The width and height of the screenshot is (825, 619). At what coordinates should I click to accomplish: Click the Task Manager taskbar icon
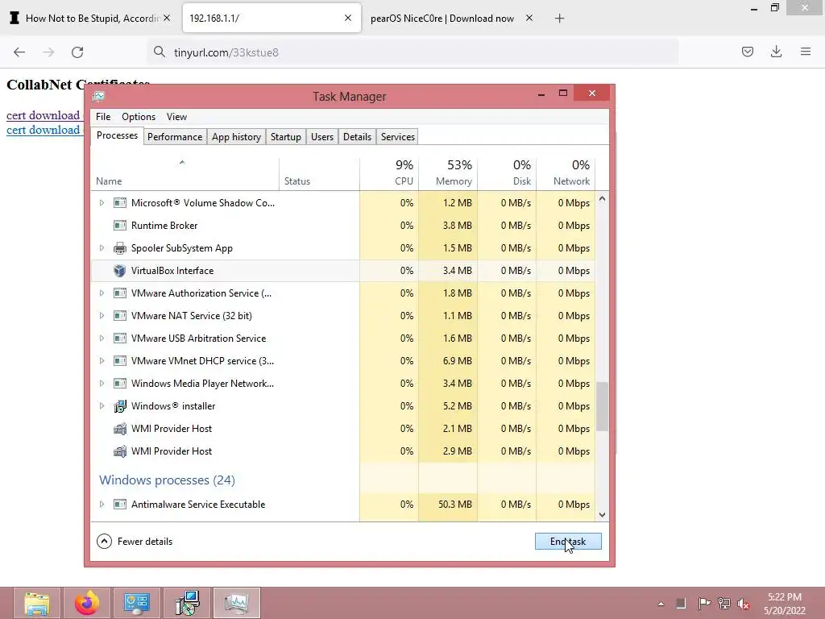237,603
